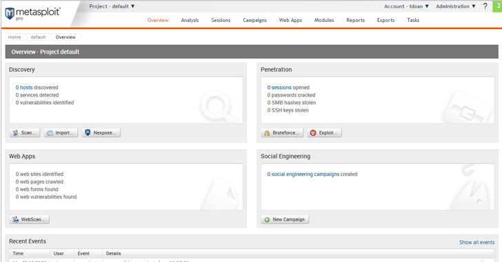Click the Web Apps panel heading

pos(22,157)
